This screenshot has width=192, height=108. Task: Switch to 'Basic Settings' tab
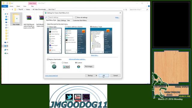(x=62, y=20)
